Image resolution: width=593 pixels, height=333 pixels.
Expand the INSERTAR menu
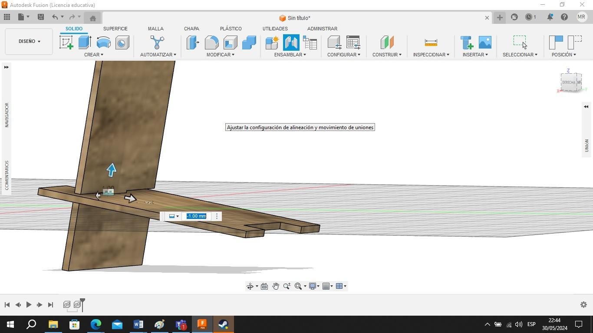(475, 55)
